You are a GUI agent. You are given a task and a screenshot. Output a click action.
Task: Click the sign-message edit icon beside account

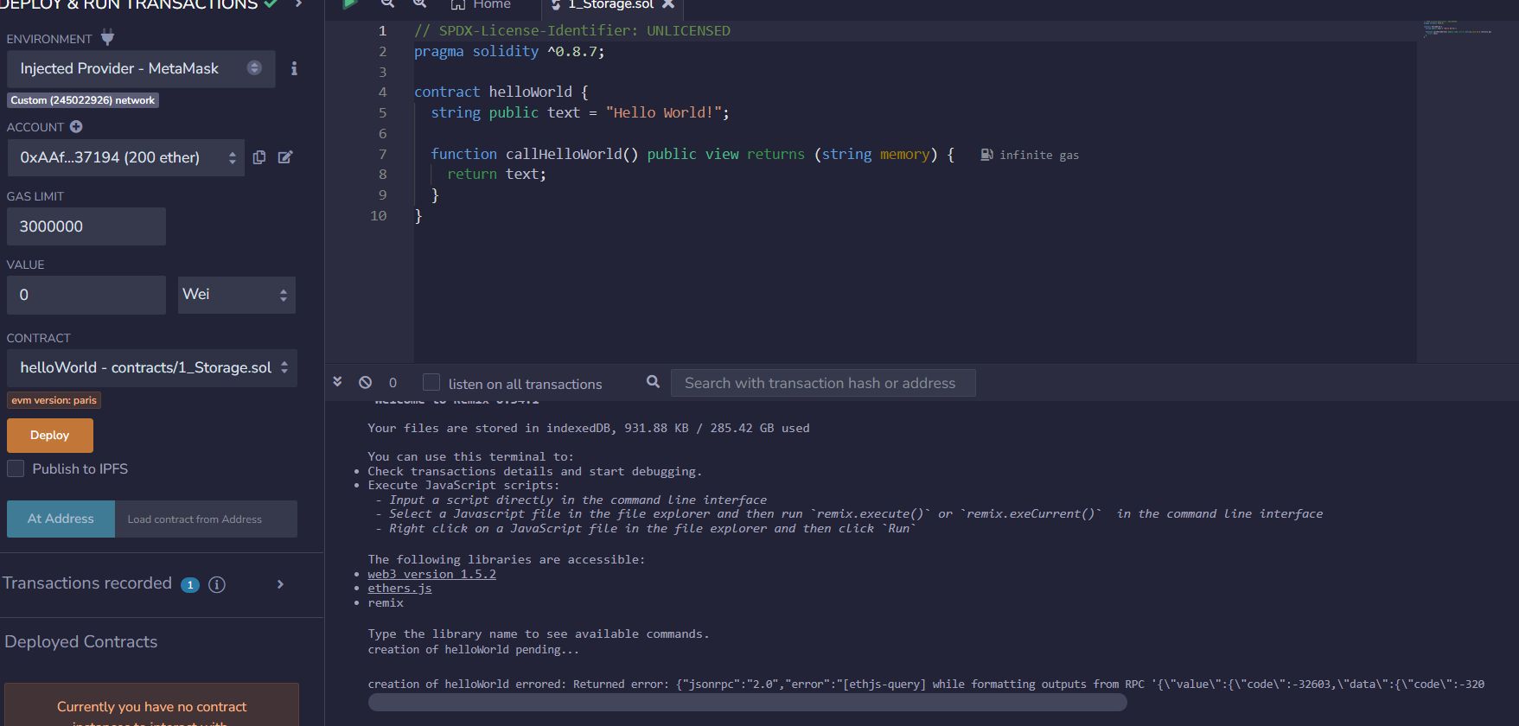tap(285, 157)
